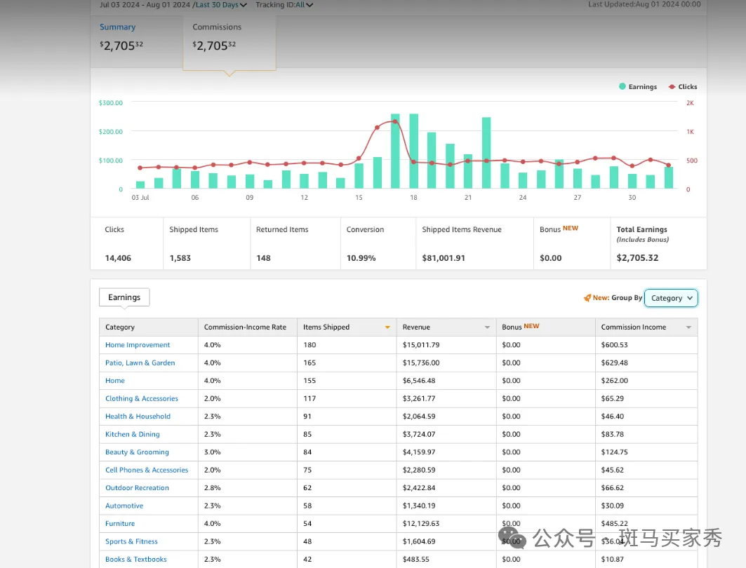This screenshot has height=568, width=746.
Task: Expand the Group By Category dropdown
Action: (671, 298)
